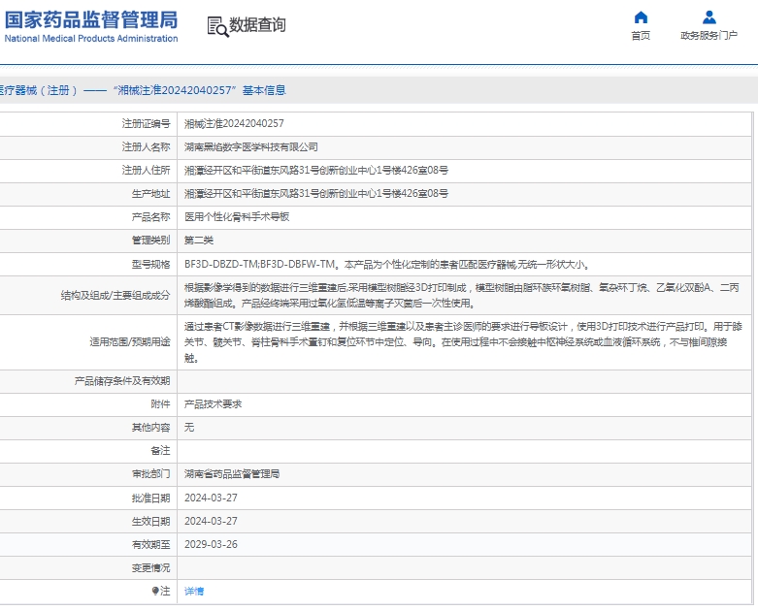Click the 注册人住所 address value
The height and width of the screenshot is (611, 758).
tap(316, 170)
